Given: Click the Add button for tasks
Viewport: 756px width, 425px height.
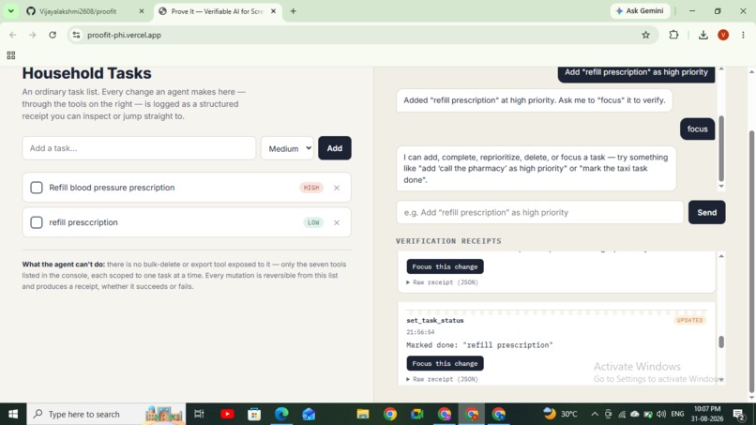Looking at the screenshot, I should coord(335,148).
